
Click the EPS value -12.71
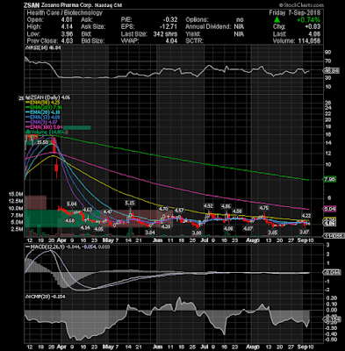tap(169, 27)
